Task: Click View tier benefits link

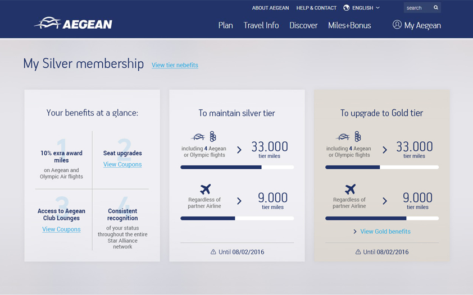Action: coord(175,65)
